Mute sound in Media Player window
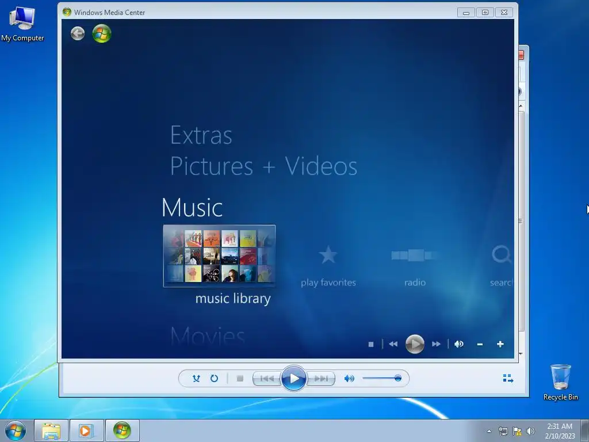The width and height of the screenshot is (589, 442). point(349,379)
